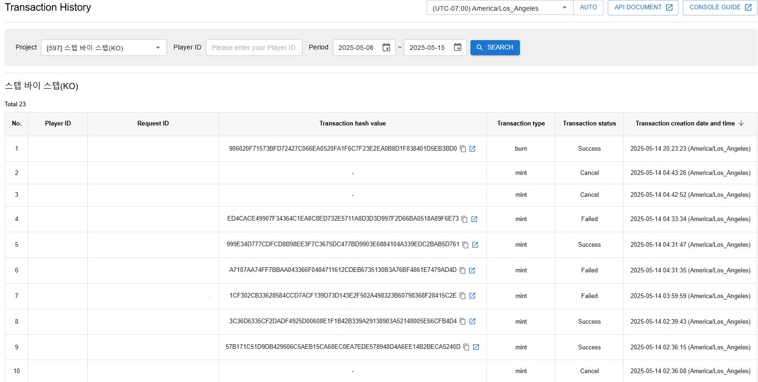Open row 1 transaction hash external link

(x=472, y=149)
